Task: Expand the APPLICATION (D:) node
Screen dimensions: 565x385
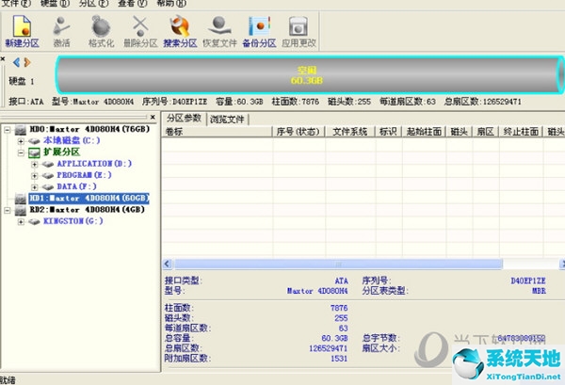Action: point(34,164)
